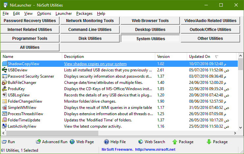Click the green up-arrow Package icon
244x154 pixels.
(x=175, y=142)
